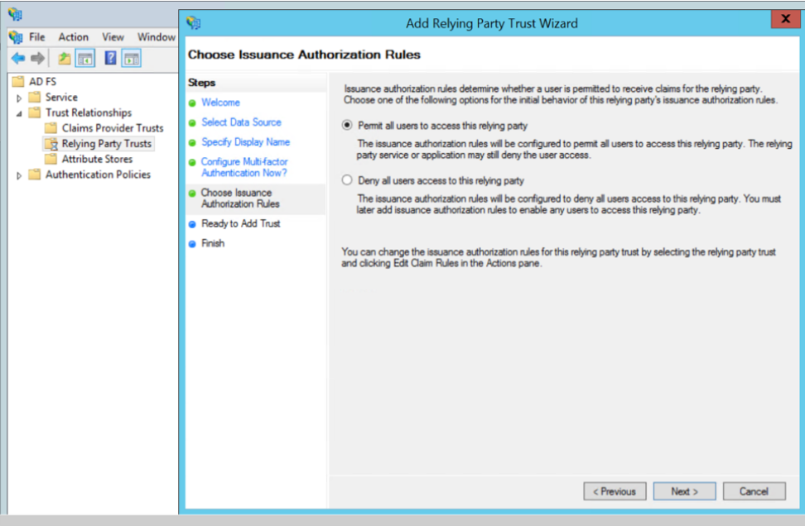Collapse the Trust Relationships tree node
The width and height of the screenshot is (805, 526).
click(19, 113)
